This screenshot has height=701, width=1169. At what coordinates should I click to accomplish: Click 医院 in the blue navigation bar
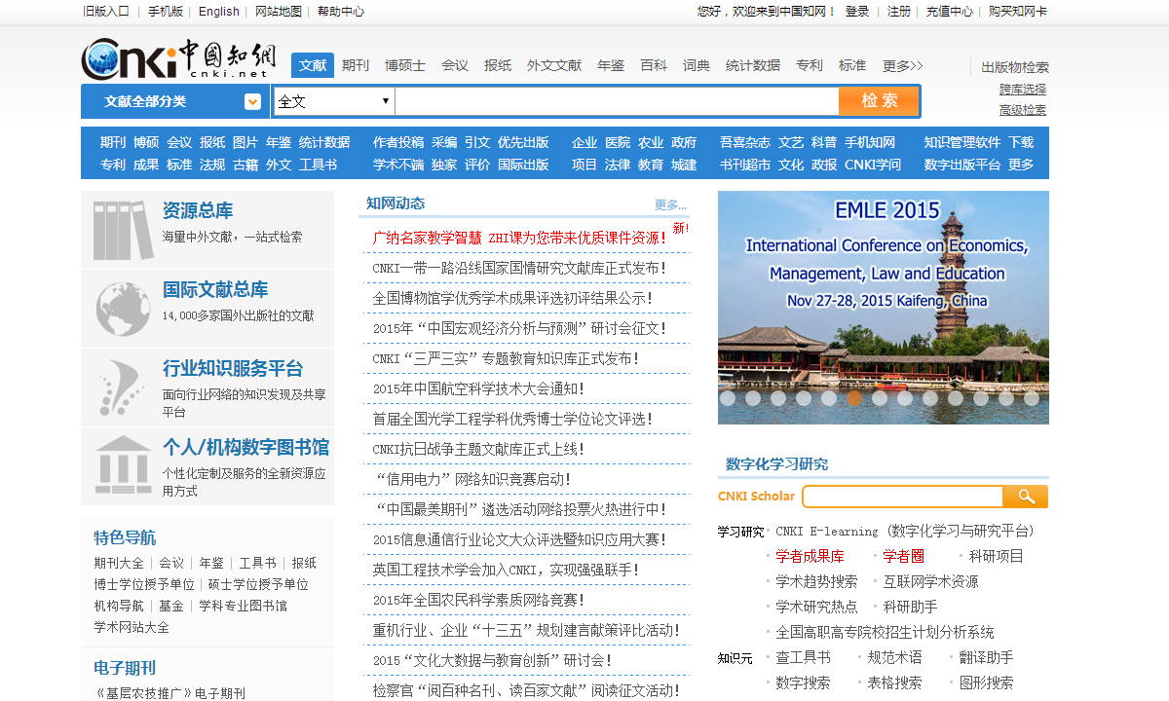pos(618,142)
